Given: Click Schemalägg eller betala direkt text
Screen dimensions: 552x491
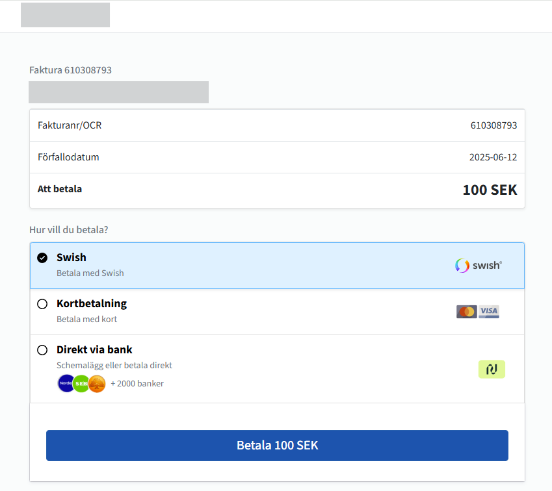Looking at the screenshot, I should [x=114, y=366].
